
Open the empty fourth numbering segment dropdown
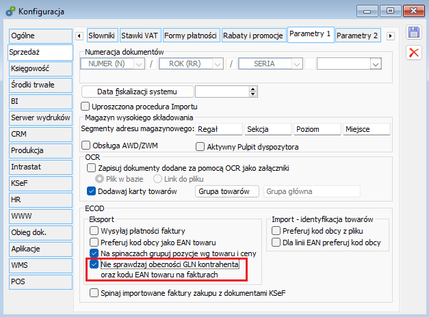[376, 64]
